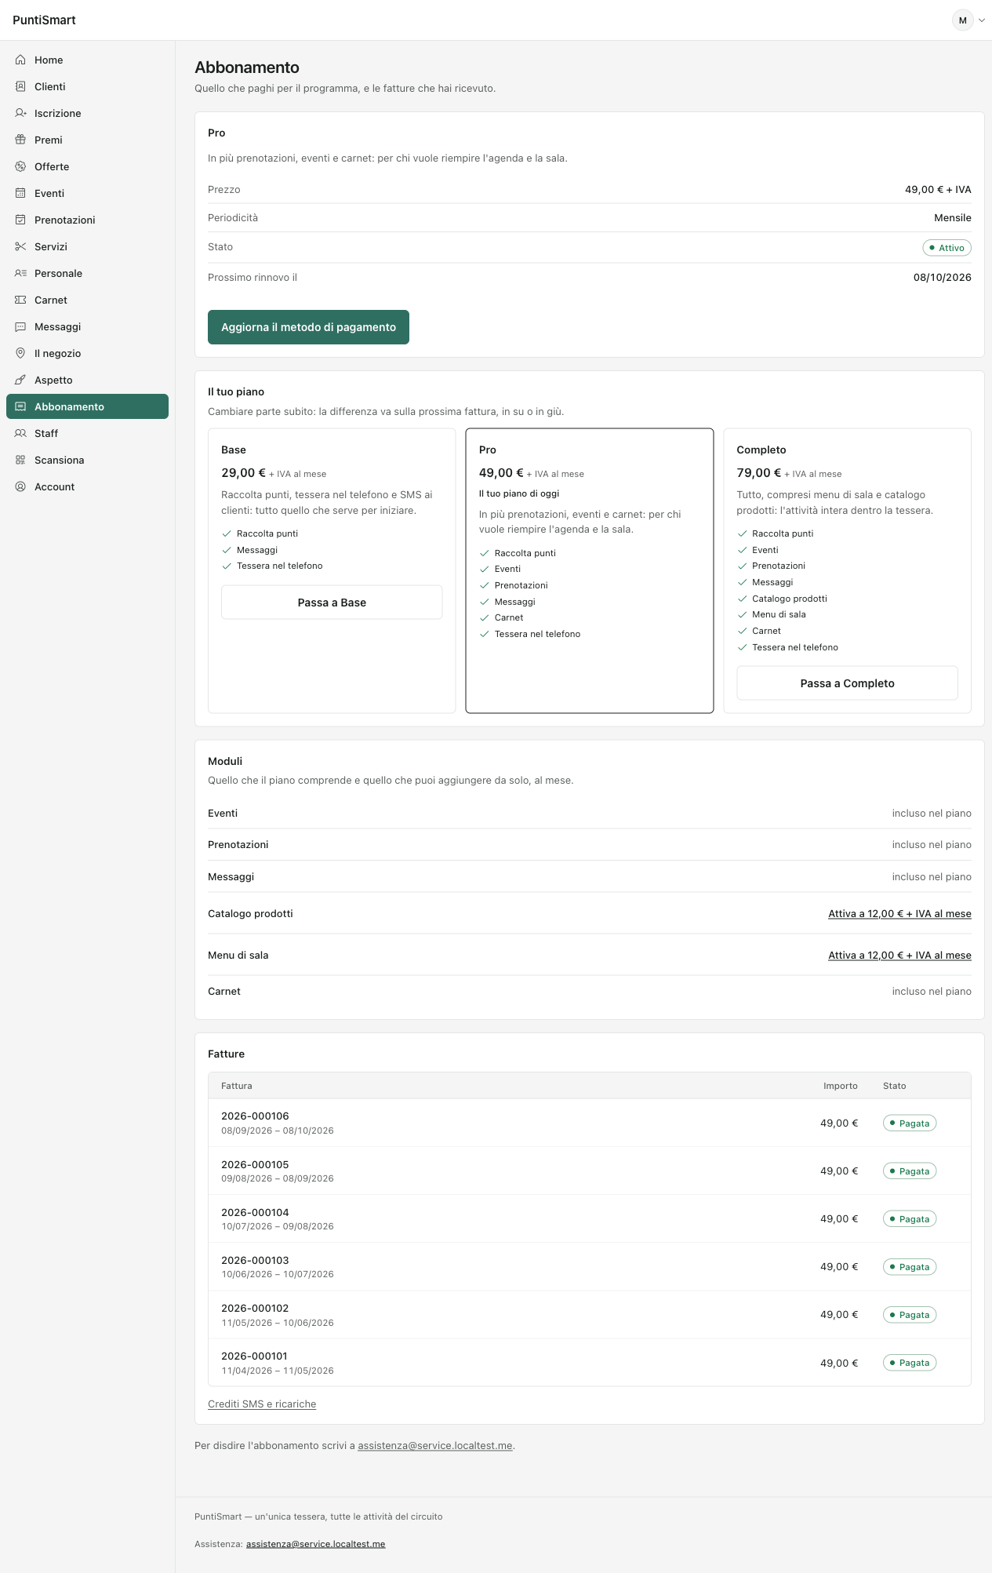The width and height of the screenshot is (992, 1573).
Task: Click footer Assistenza email link
Action: (x=315, y=1544)
